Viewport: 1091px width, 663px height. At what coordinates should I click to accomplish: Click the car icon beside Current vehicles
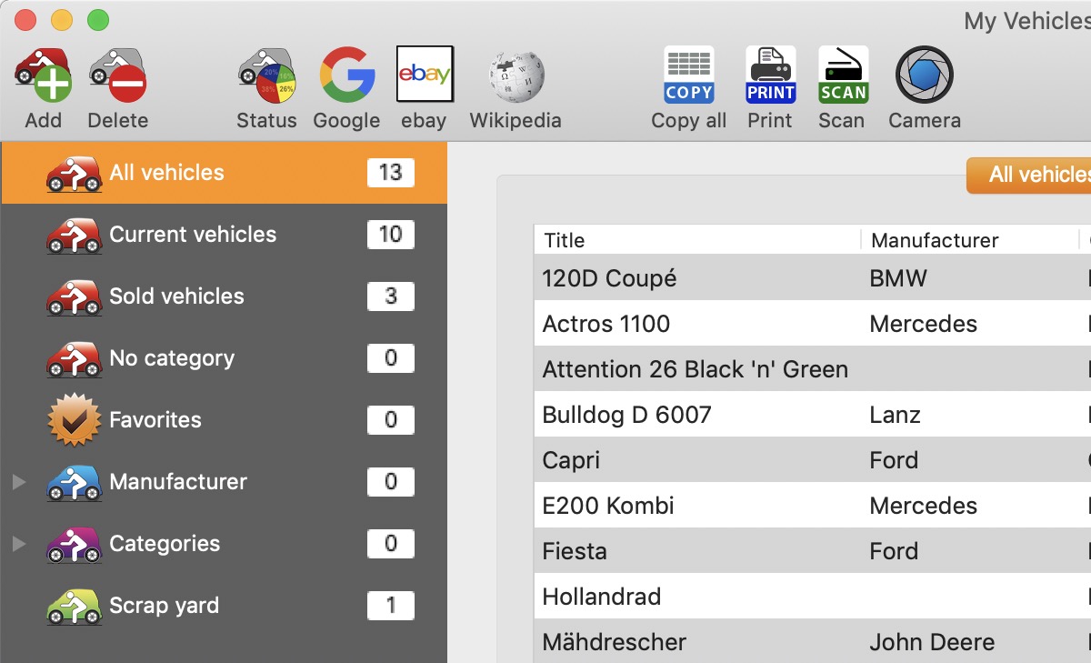click(74, 235)
